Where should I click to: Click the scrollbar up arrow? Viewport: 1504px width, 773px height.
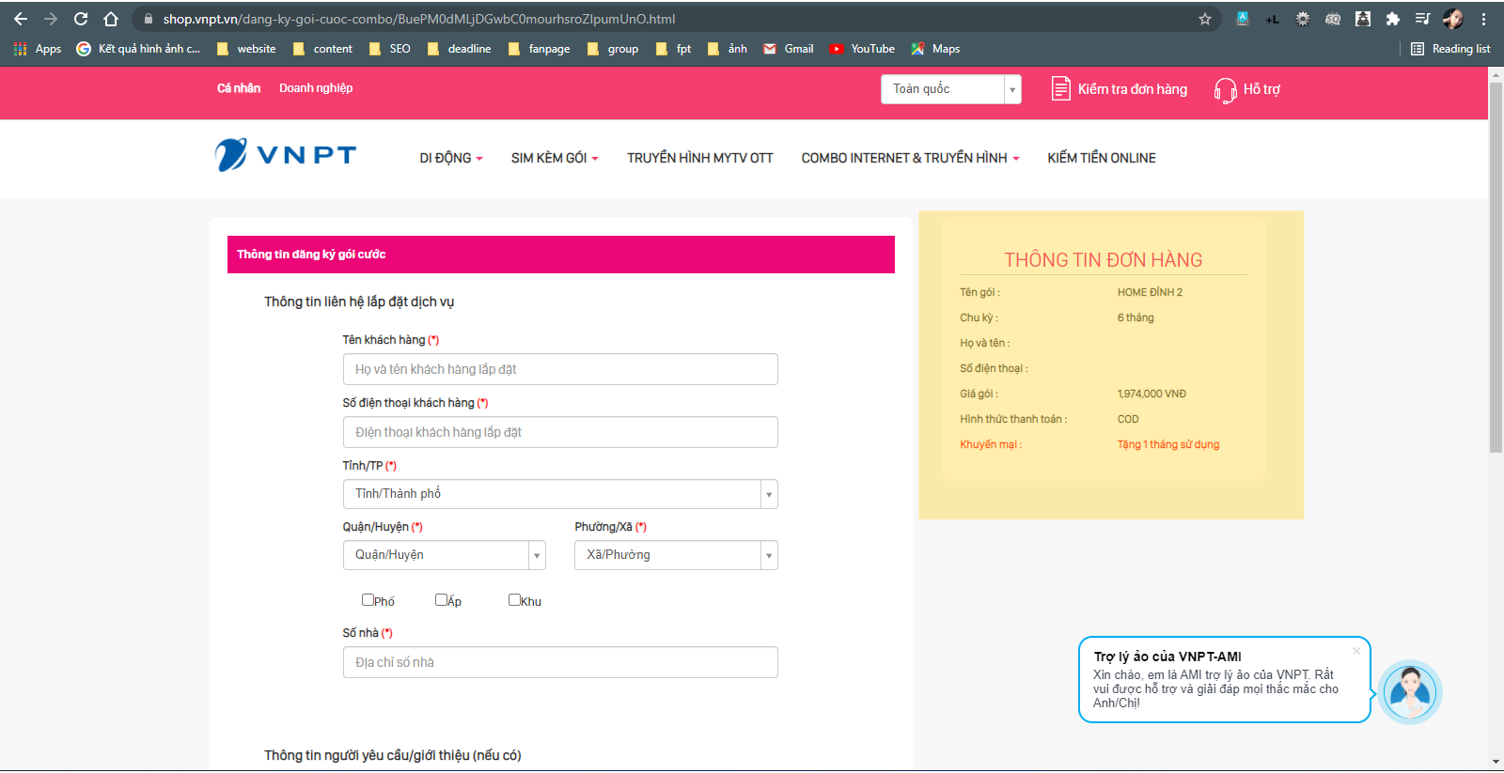pyautogui.click(x=1496, y=74)
